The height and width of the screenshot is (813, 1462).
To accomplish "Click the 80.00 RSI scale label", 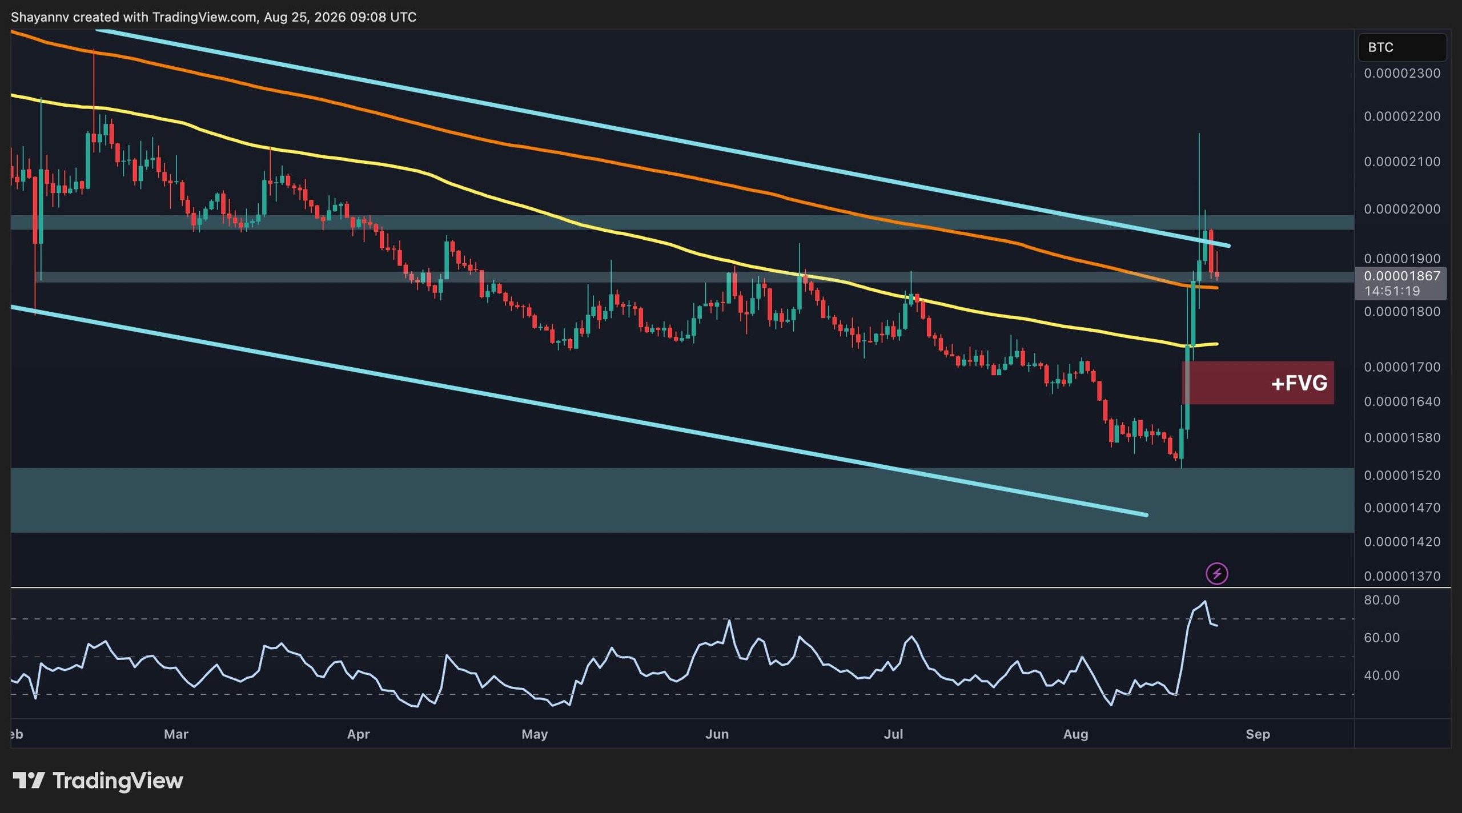I will pyautogui.click(x=1381, y=600).
